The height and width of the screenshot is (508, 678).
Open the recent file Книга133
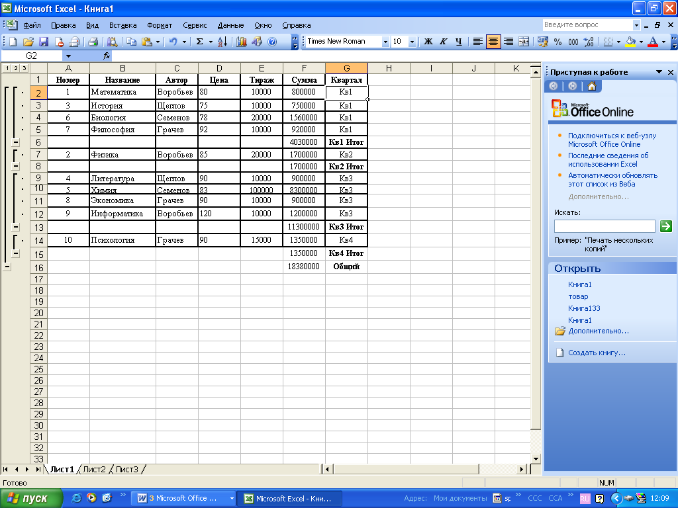tap(584, 308)
